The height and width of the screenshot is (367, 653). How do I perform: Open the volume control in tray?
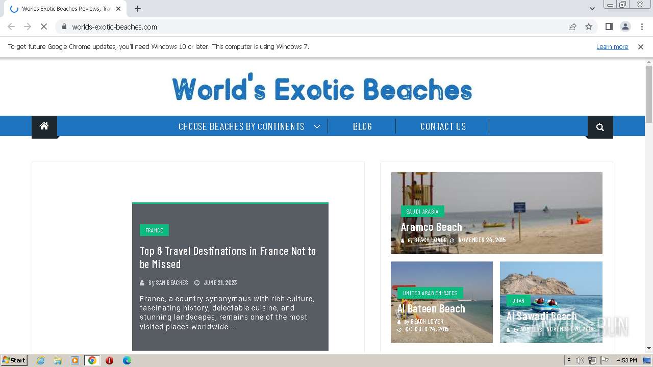[580, 360]
